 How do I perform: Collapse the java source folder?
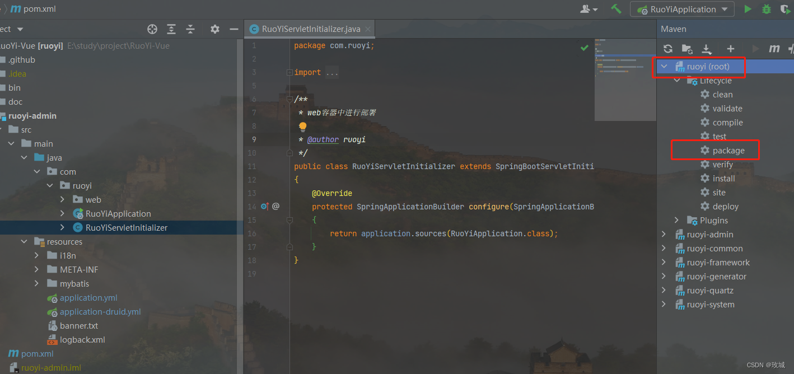coord(24,158)
